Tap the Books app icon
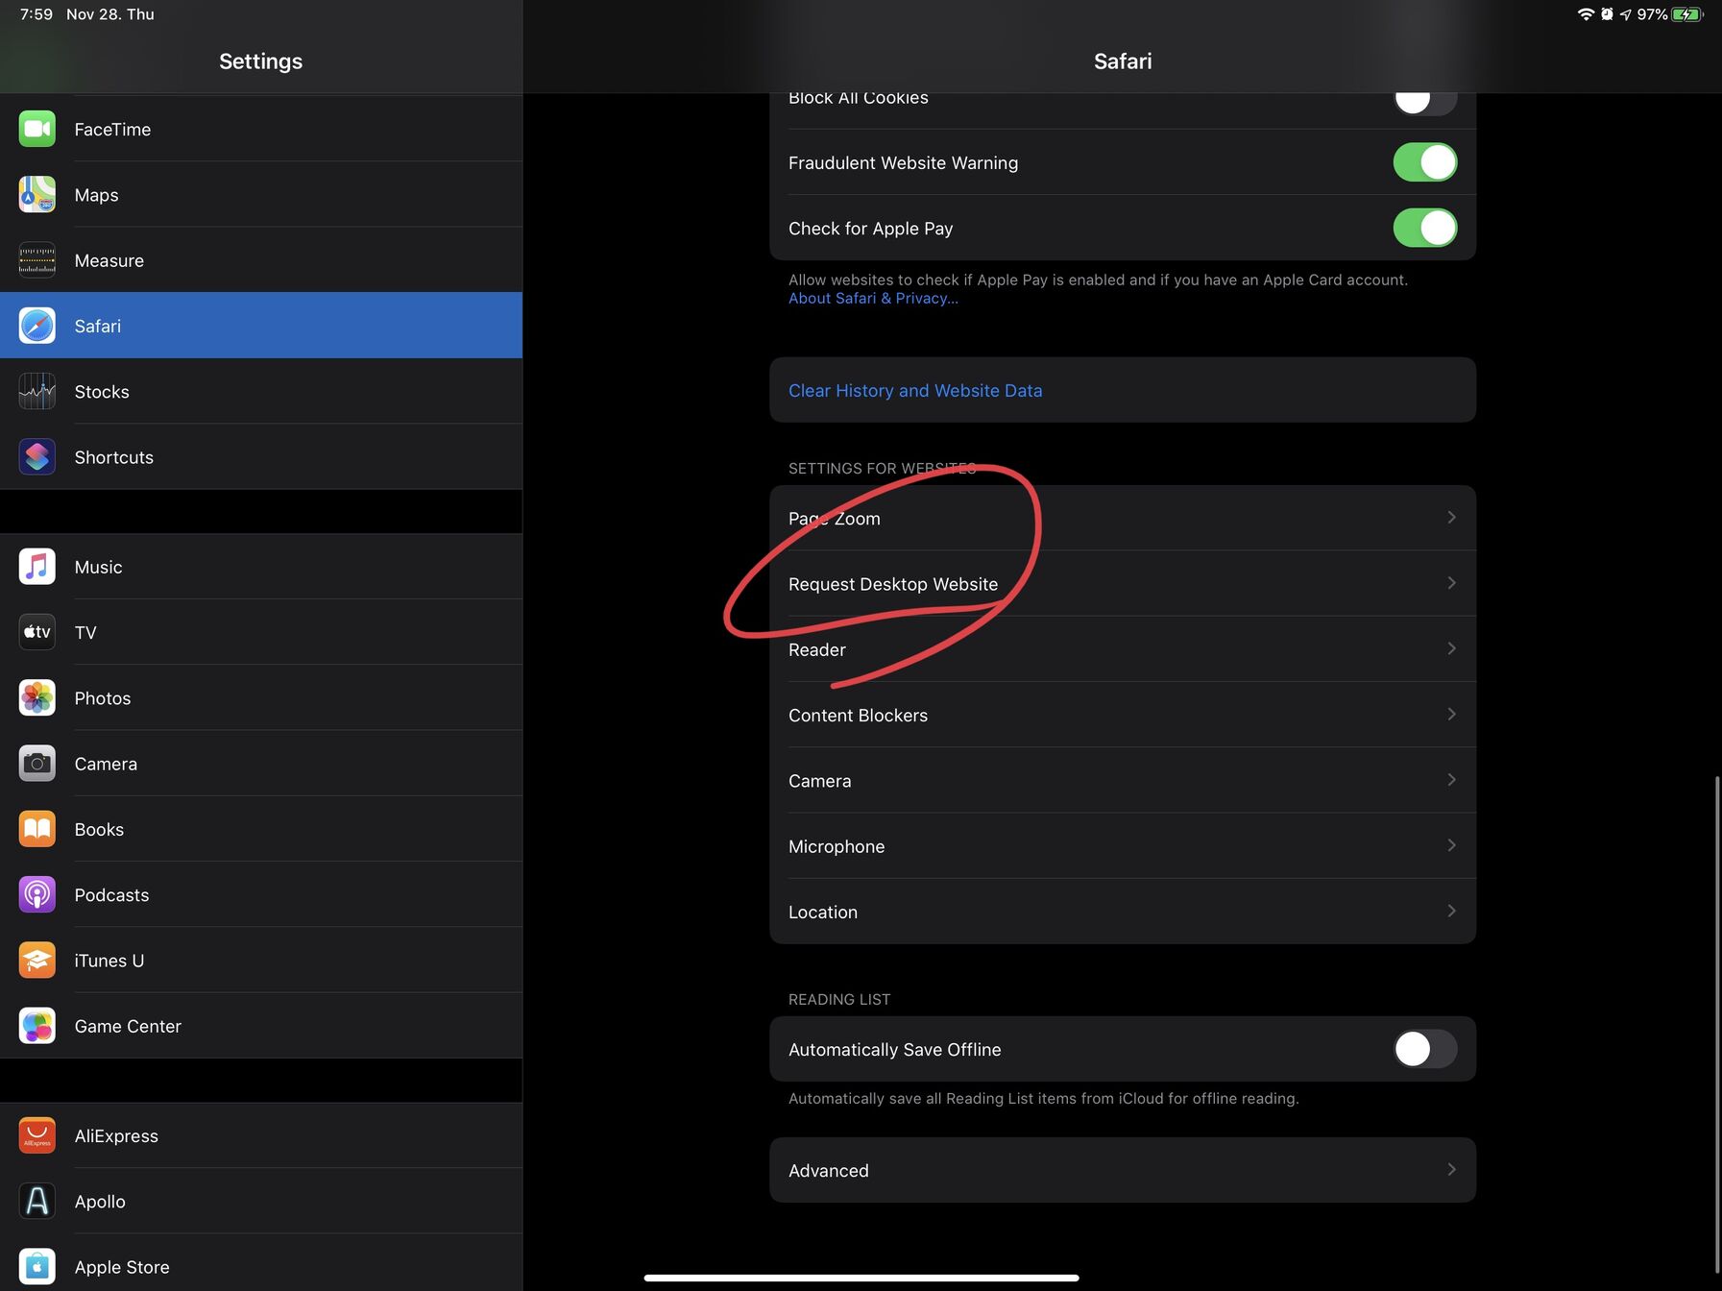The image size is (1722, 1291). (x=37, y=829)
